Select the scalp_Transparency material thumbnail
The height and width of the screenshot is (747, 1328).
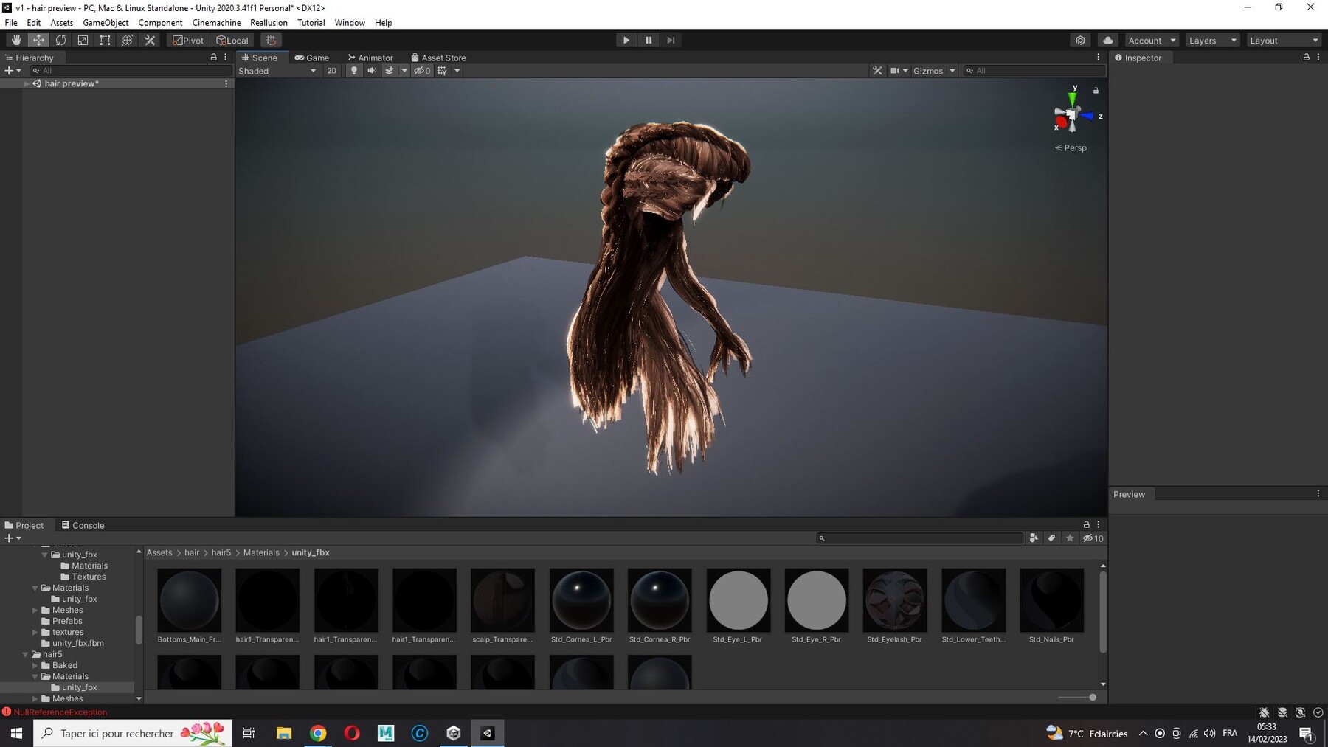(x=502, y=600)
